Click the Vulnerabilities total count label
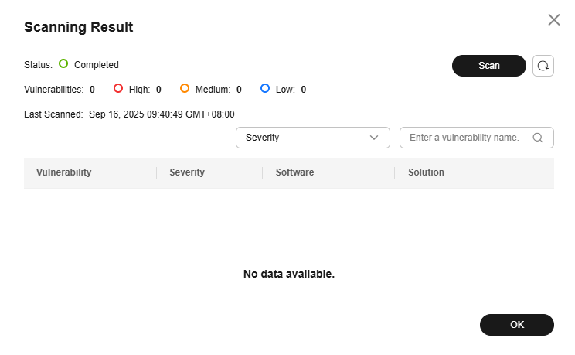 53,90
